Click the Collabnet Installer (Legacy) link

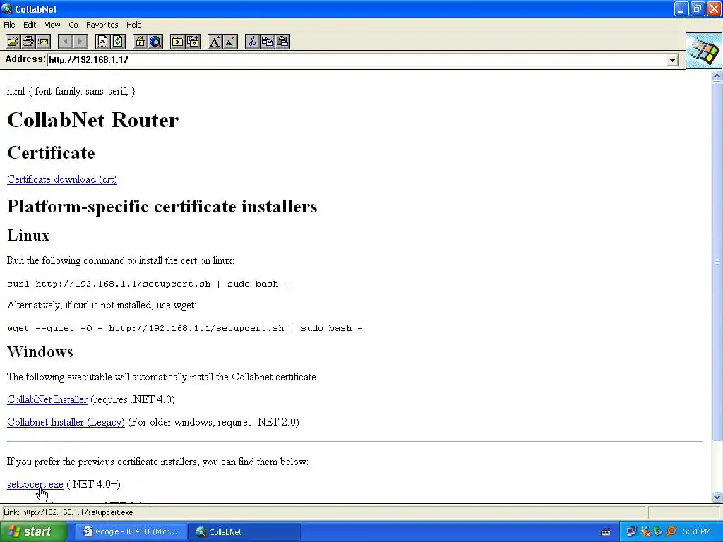coord(66,422)
